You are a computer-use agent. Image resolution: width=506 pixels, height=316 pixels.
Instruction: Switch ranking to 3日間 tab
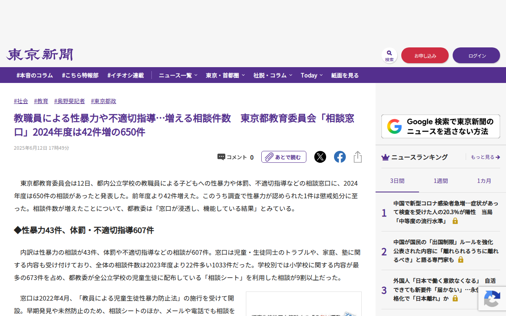[397, 181]
